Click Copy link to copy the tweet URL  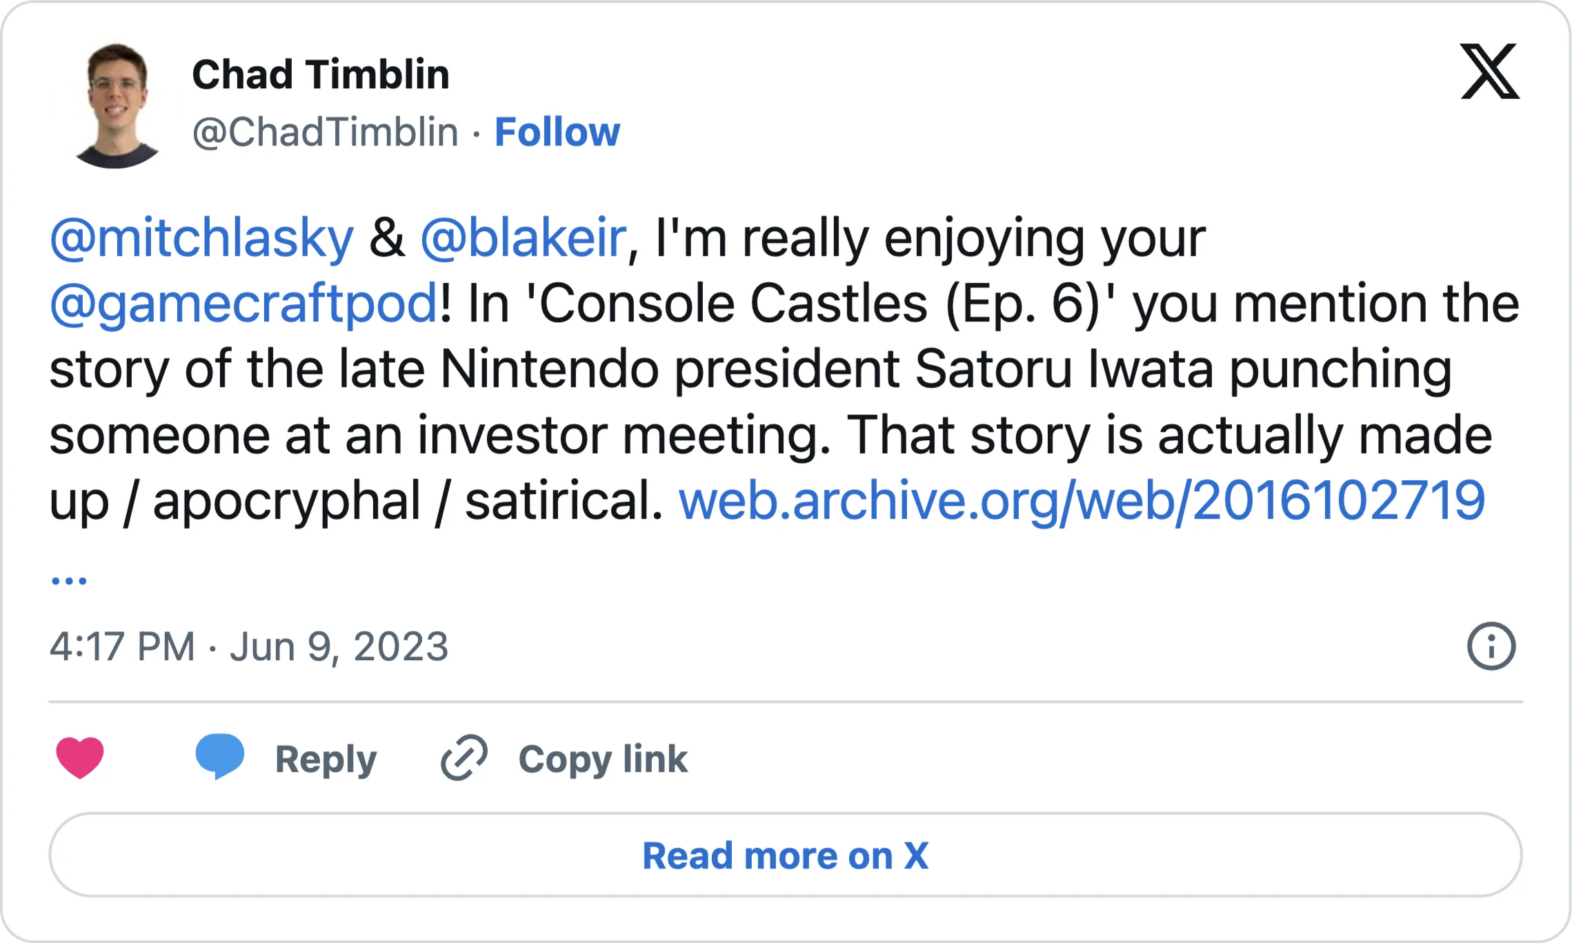point(602,757)
